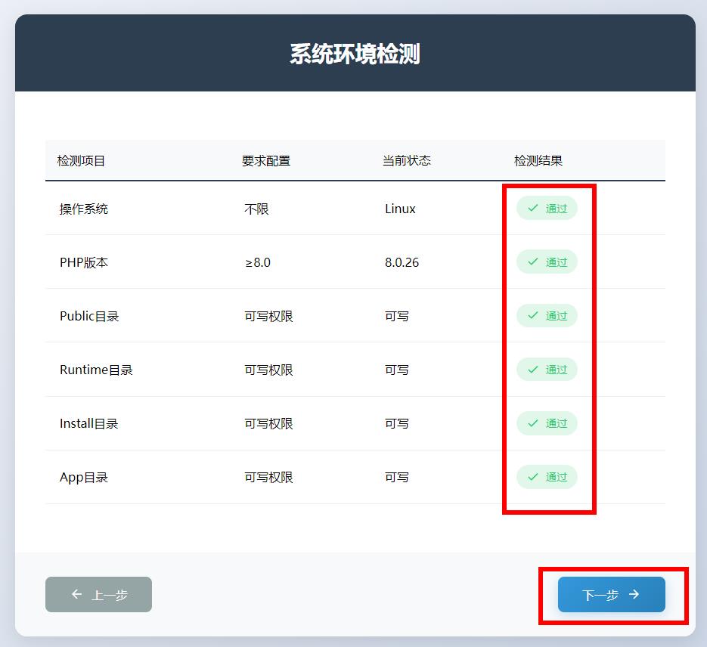Click the left arrow icon on 上一步 button

tap(76, 595)
